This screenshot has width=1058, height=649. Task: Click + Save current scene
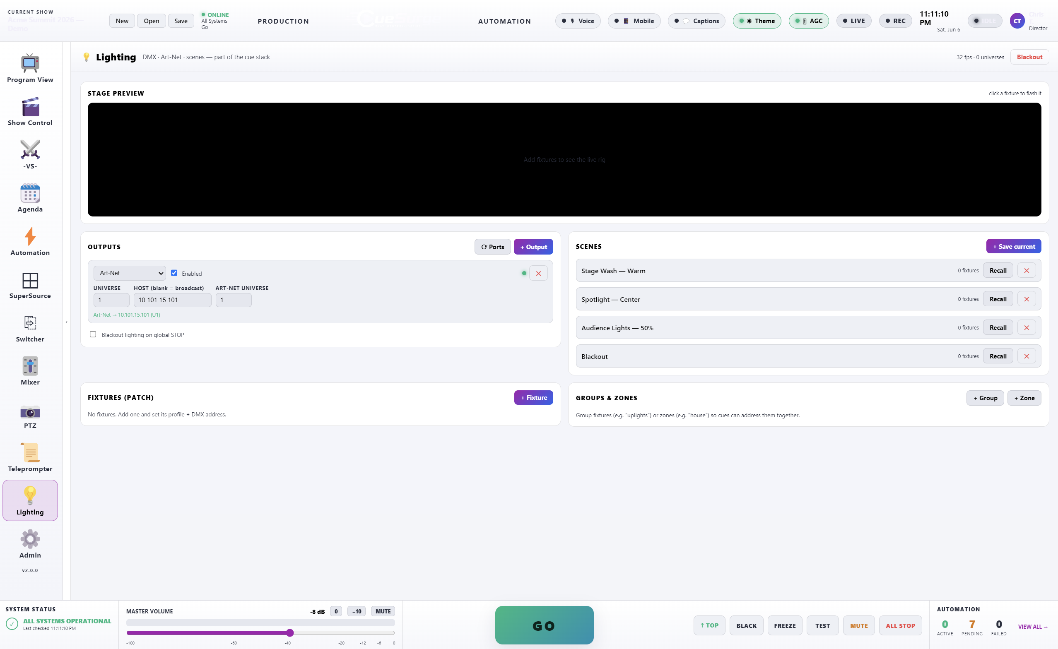[1014, 246]
